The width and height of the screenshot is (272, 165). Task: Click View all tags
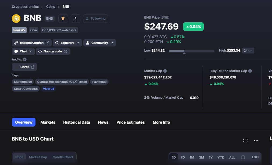point(48,89)
